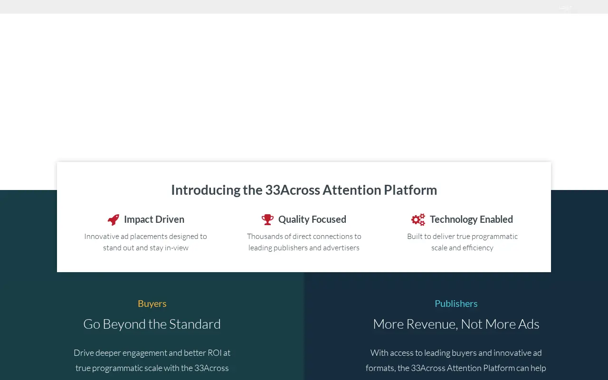Select the Quality Focused heading

pos(312,219)
